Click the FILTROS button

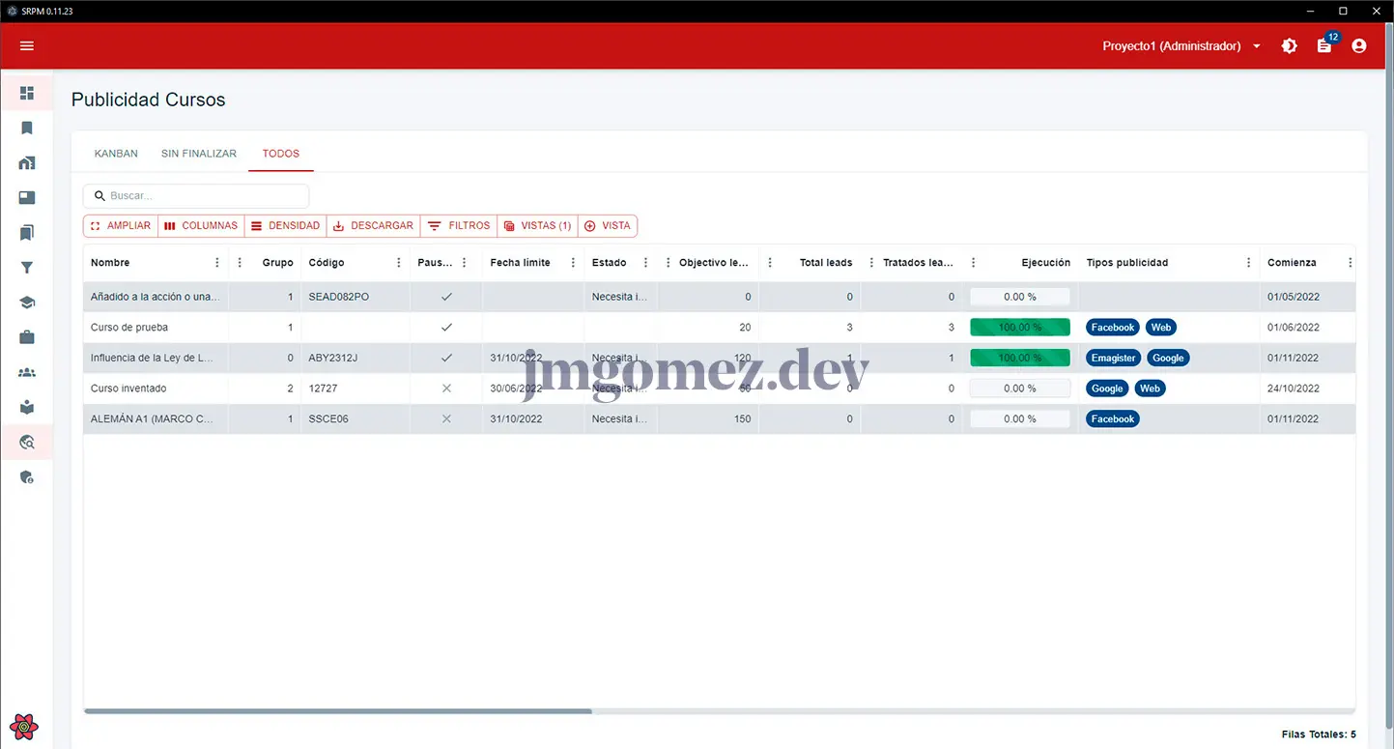pyautogui.click(x=459, y=226)
